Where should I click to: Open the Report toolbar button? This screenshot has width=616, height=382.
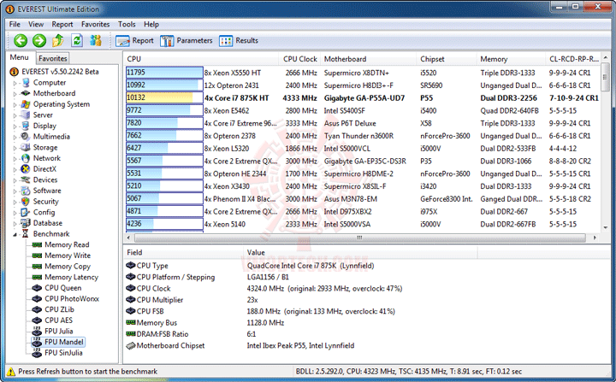134,40
